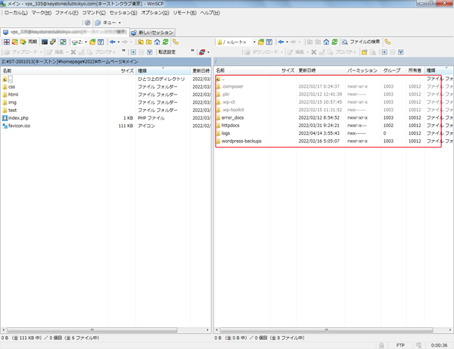This screenshot has height=349, width=454.
Task: Click the local panel back arrow
Action: [113, 42]
